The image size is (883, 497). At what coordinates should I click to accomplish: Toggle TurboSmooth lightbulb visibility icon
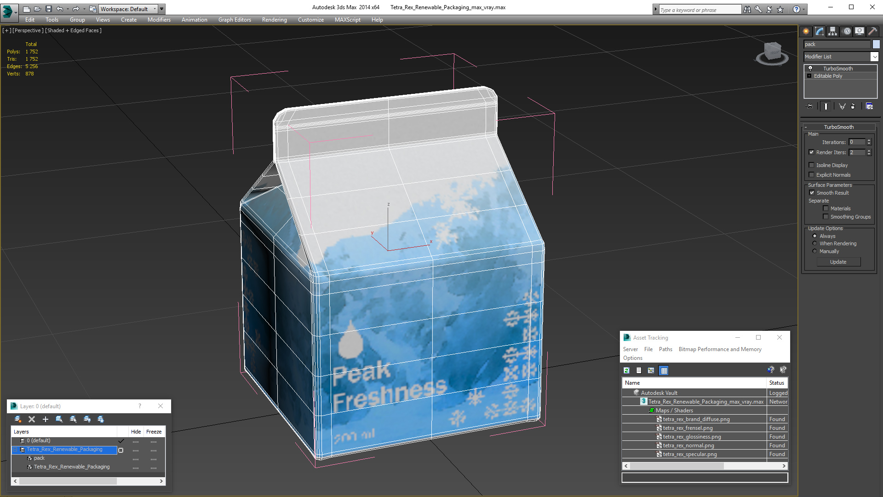tap(810, 69)
